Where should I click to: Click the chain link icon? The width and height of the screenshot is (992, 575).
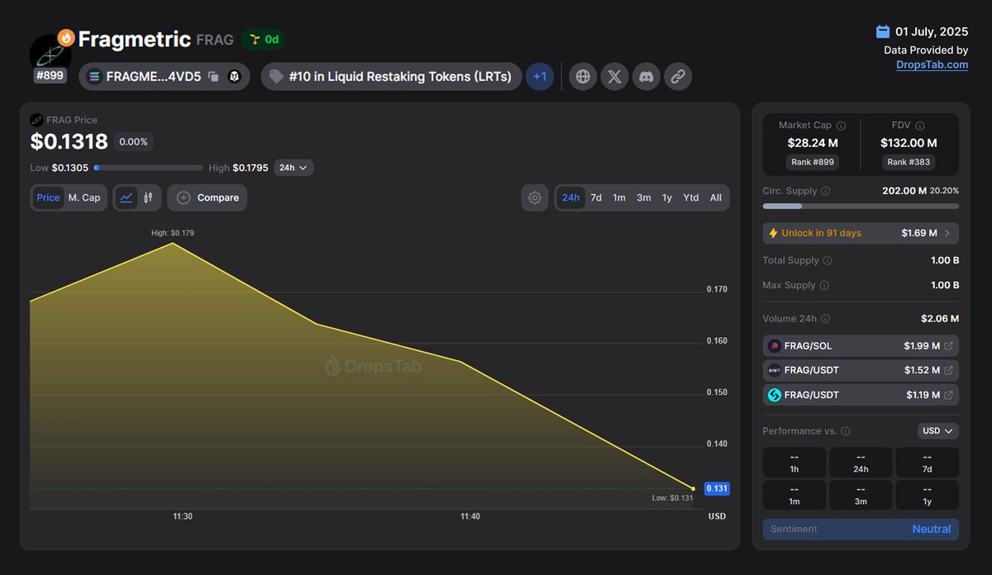(678, 77)
